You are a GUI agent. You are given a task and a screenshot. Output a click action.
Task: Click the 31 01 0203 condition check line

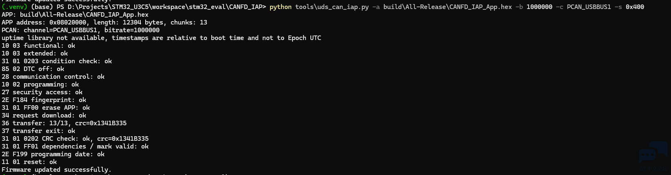click(x=57, y=61)
